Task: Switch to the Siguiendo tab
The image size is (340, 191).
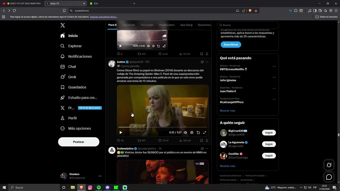Action: 129,25
